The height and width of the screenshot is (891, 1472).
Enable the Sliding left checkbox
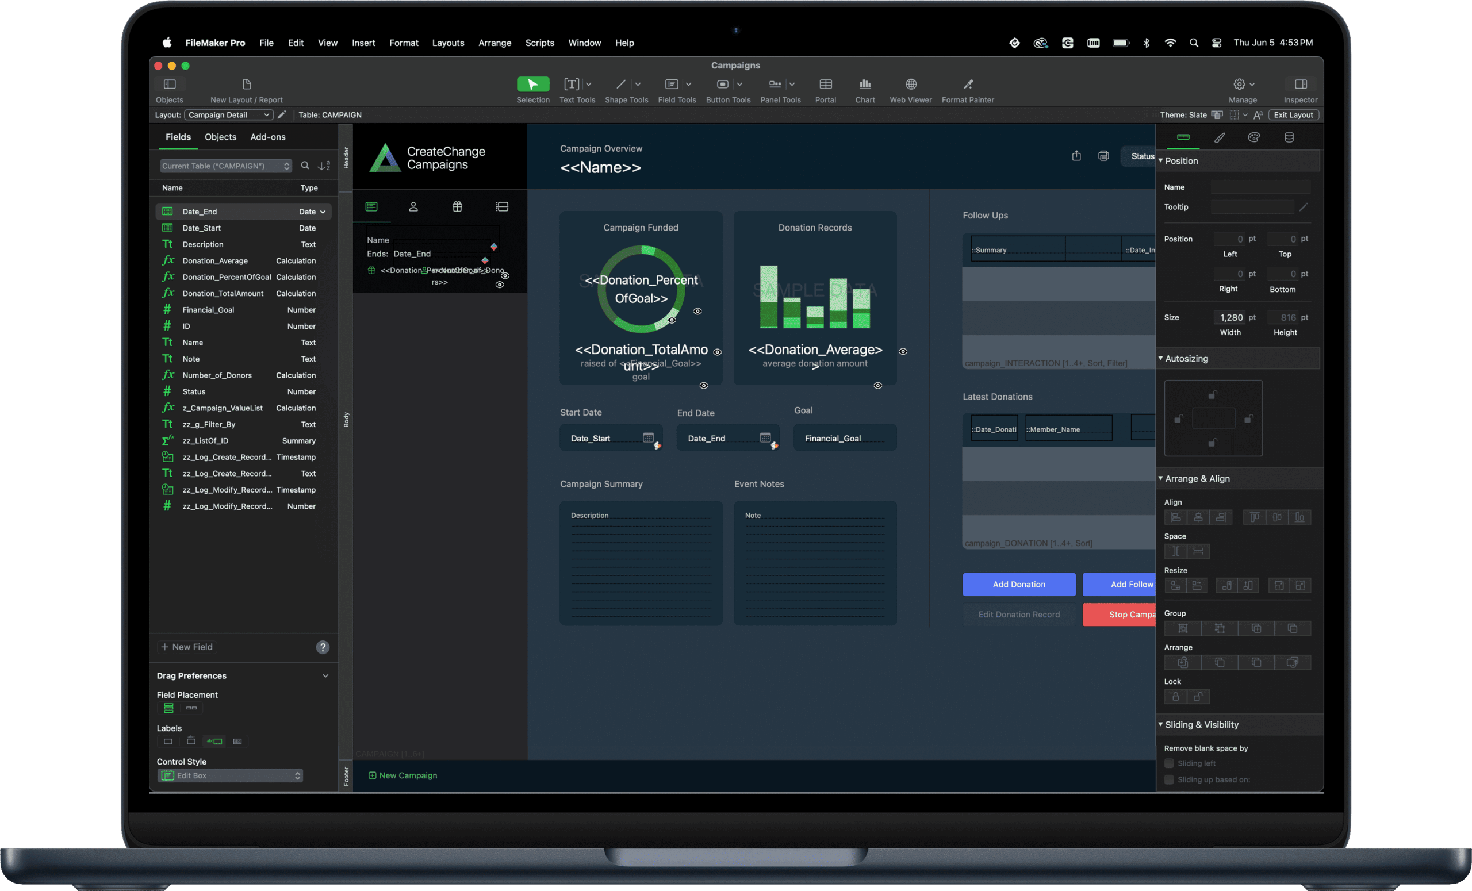click(x=1169, y=763)
